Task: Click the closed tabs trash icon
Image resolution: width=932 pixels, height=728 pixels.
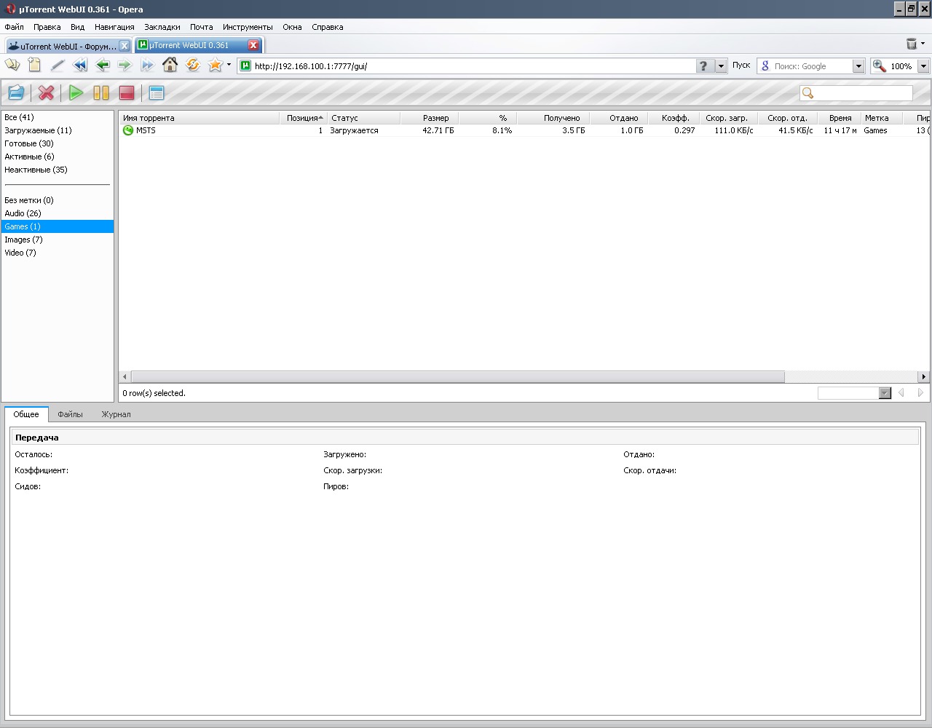Action: click(x=912, y=44)
